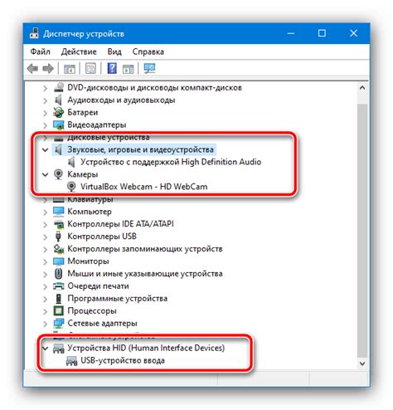
Task: Select USB-устройство ввода device
Action: click(123, 360)
